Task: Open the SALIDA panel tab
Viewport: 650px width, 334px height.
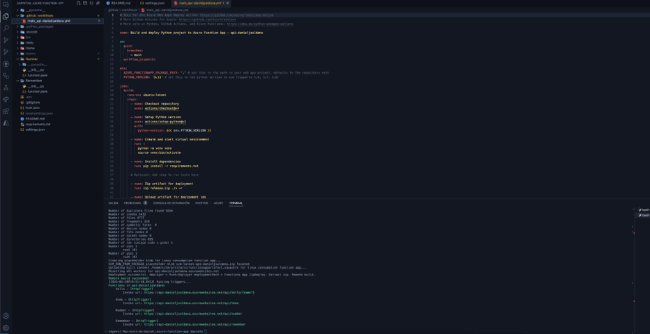Action: pyautogui.click(x=113, y=203)
